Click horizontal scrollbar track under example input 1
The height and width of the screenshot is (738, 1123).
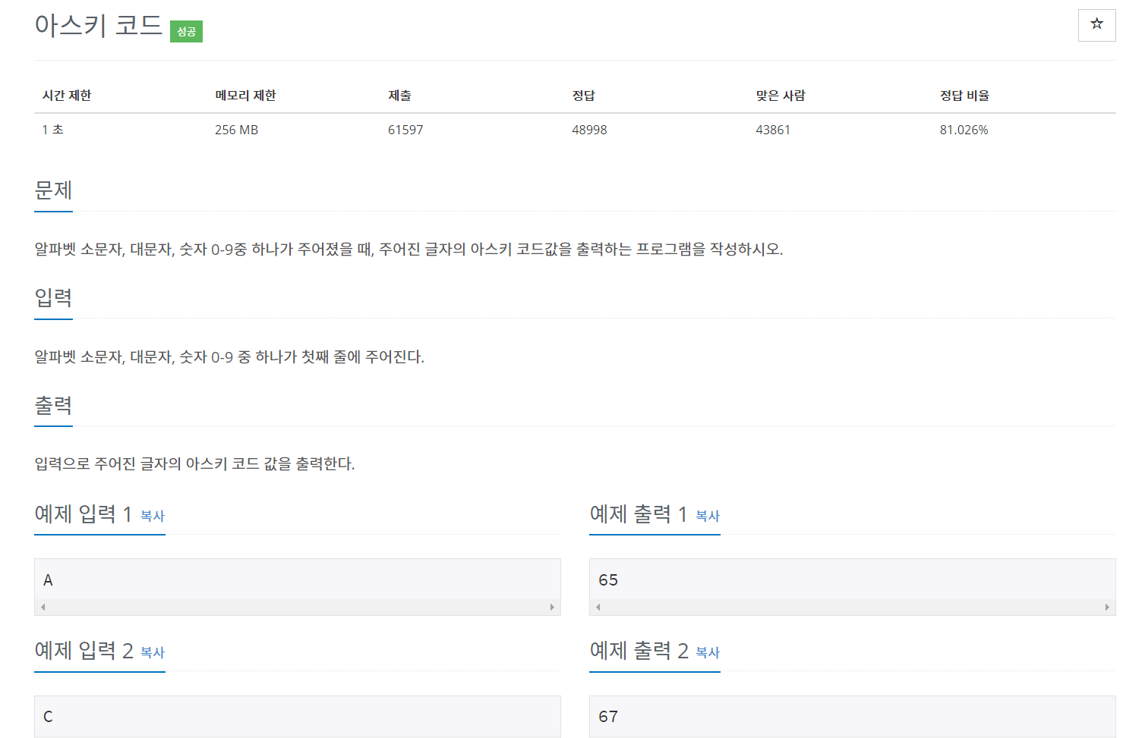click(298, 607)
